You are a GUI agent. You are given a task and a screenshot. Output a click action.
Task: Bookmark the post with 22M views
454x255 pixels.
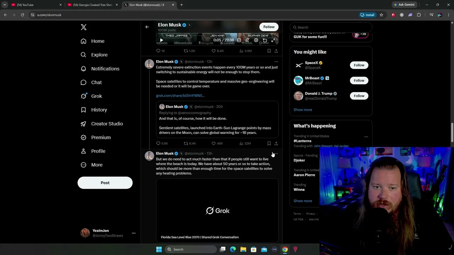(x=269, y=143)
